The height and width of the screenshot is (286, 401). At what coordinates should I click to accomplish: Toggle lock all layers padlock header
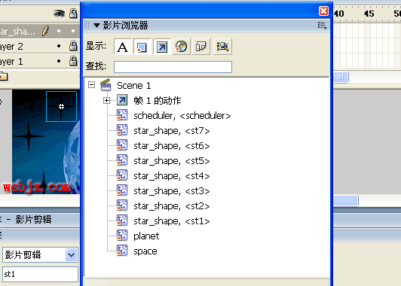[73, 14]
